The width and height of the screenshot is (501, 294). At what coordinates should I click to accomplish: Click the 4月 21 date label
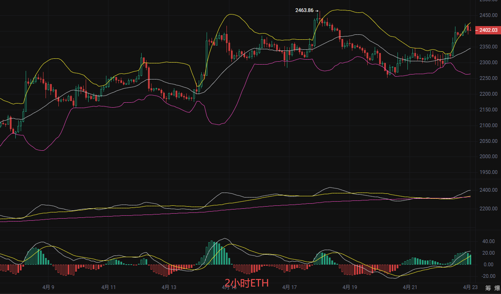click(x=410, y=287)
